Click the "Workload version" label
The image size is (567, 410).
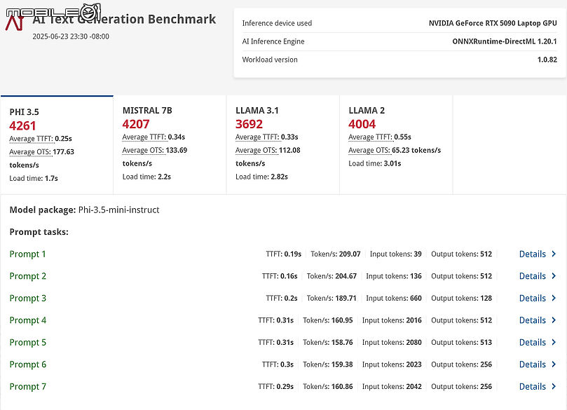[x=270, y=60]
